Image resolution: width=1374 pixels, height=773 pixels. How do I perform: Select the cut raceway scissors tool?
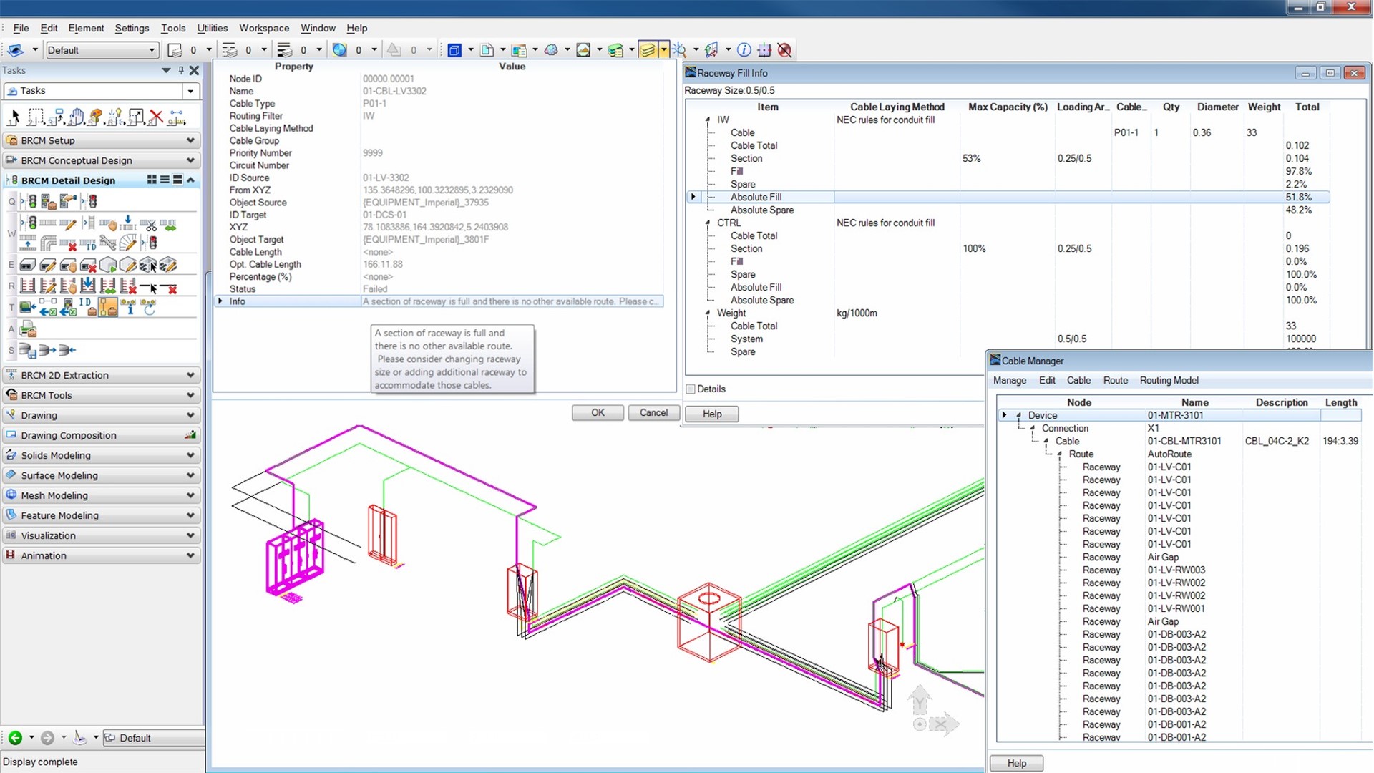click(148, 224)
